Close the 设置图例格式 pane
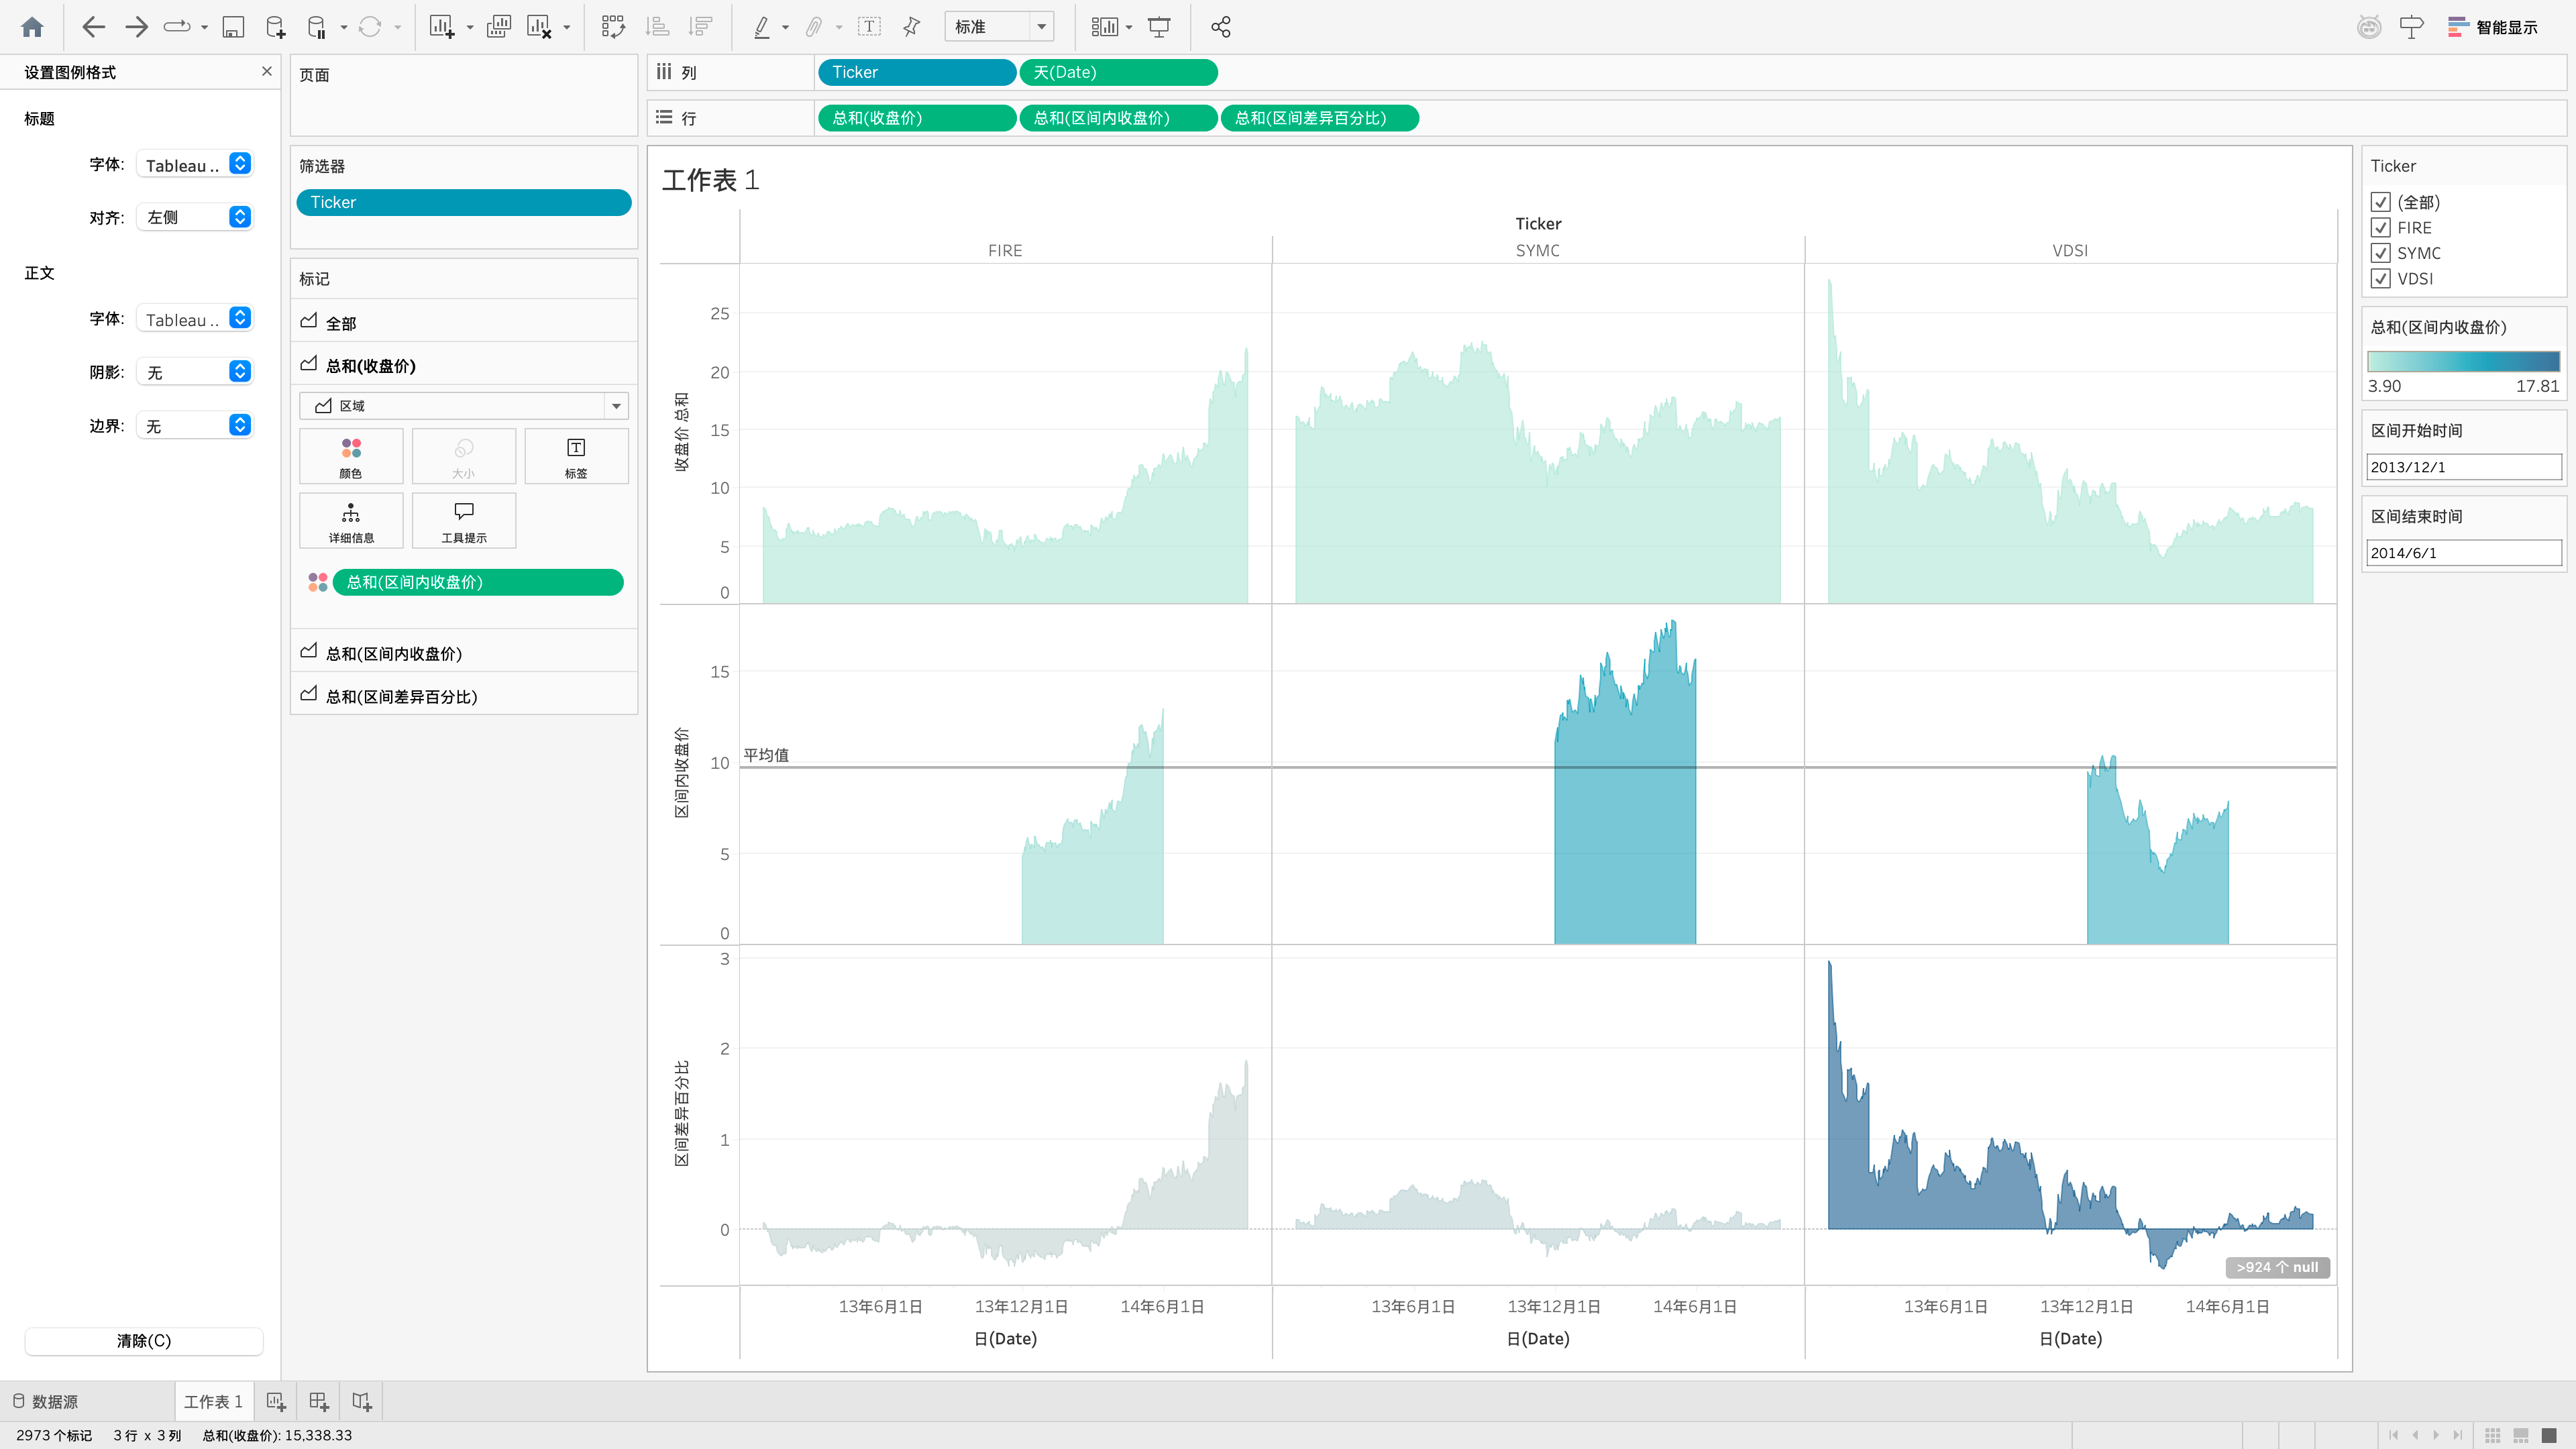 [266, 71]
